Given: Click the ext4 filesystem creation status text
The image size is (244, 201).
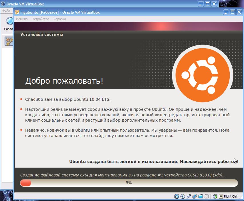Looking at the screenshot, I should point(123,175).
